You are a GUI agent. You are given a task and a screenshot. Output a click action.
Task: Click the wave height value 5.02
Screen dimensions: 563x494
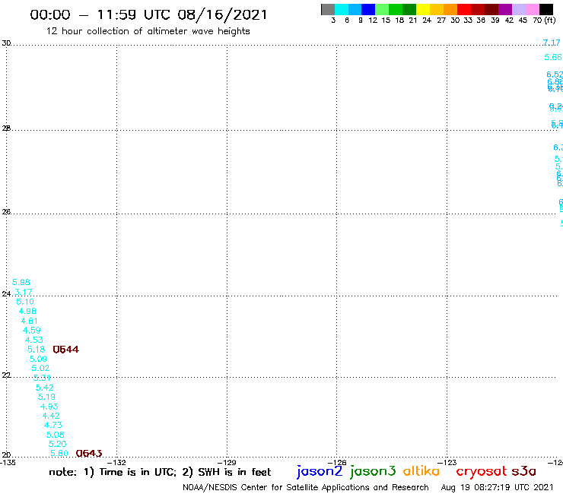click(40, 368)
